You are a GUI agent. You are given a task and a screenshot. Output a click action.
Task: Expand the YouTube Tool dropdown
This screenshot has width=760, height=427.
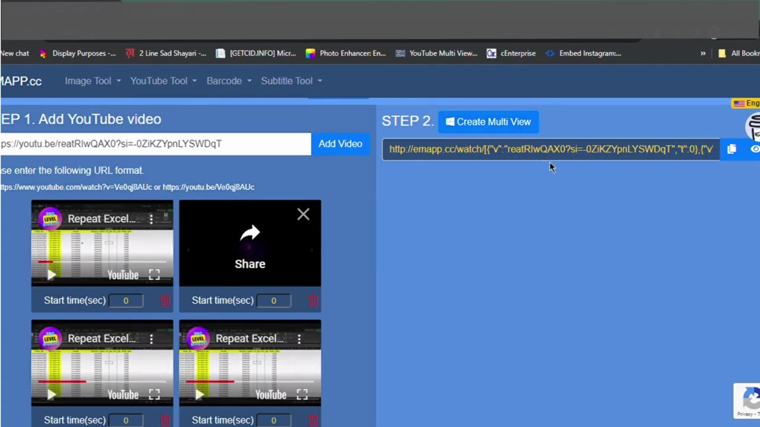pos(163,81)
